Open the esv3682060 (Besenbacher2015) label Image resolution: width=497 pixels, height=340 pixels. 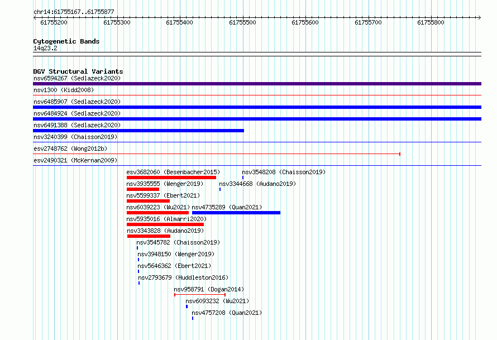click(x=173, y=172)
